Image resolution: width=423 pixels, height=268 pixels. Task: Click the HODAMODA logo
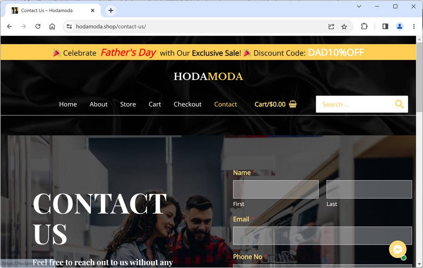(x=208, y=76)
